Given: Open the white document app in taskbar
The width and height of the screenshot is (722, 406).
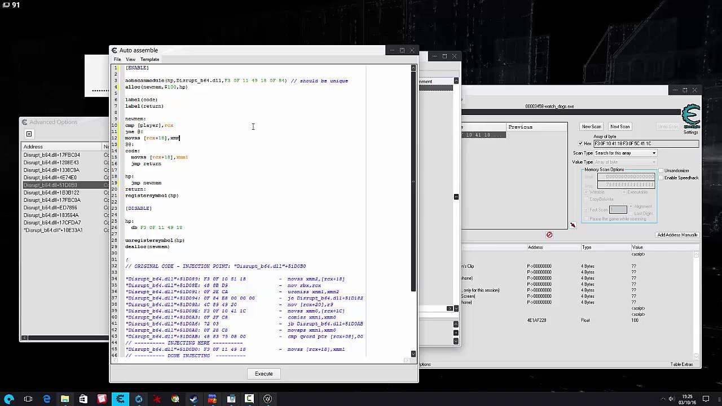Looking at the screenshot, I should [x=231, y=399].
